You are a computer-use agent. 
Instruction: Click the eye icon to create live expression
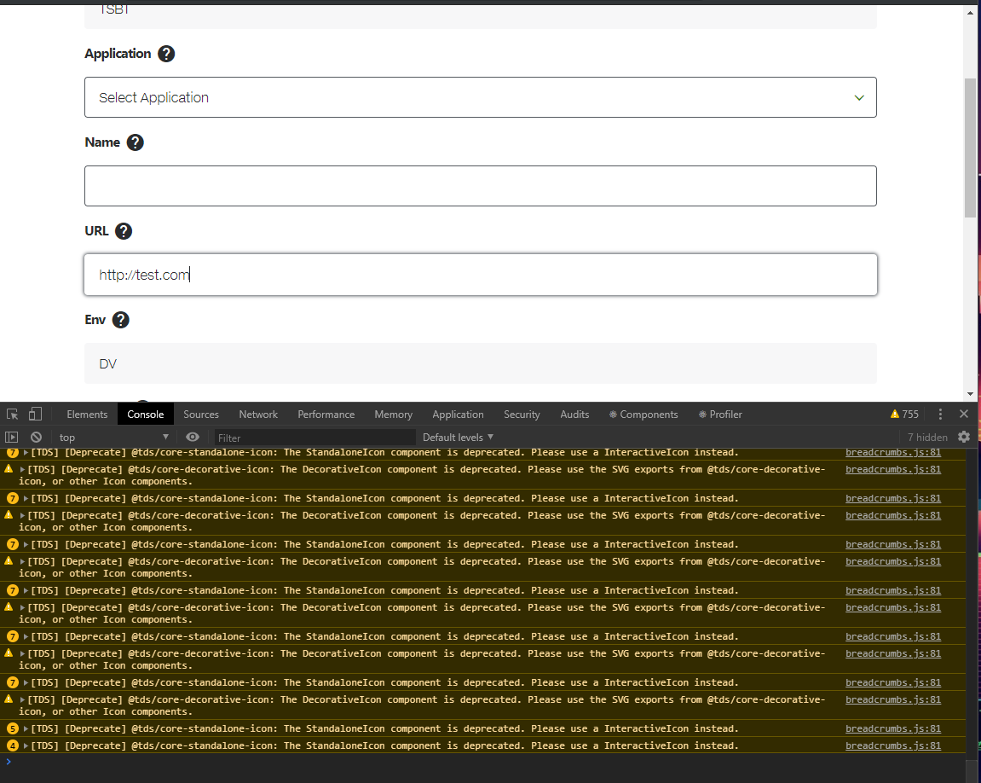[x=193, y=437]
